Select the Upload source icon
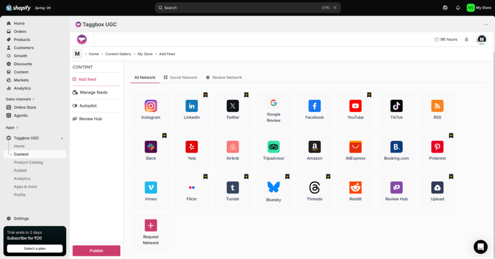This screenshot has height=259, width=495. point(437,188)
